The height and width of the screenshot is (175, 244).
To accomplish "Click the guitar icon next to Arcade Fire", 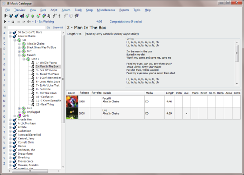I will click(14, 120).
